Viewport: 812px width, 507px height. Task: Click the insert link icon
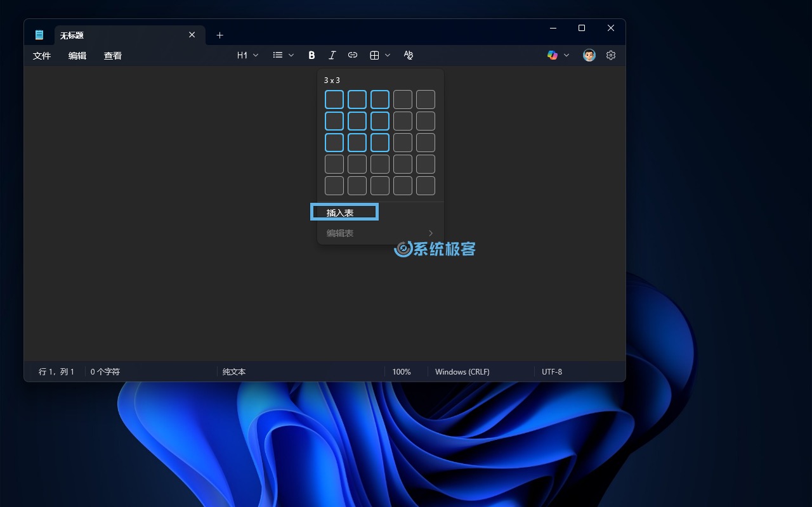pos(353,55)
